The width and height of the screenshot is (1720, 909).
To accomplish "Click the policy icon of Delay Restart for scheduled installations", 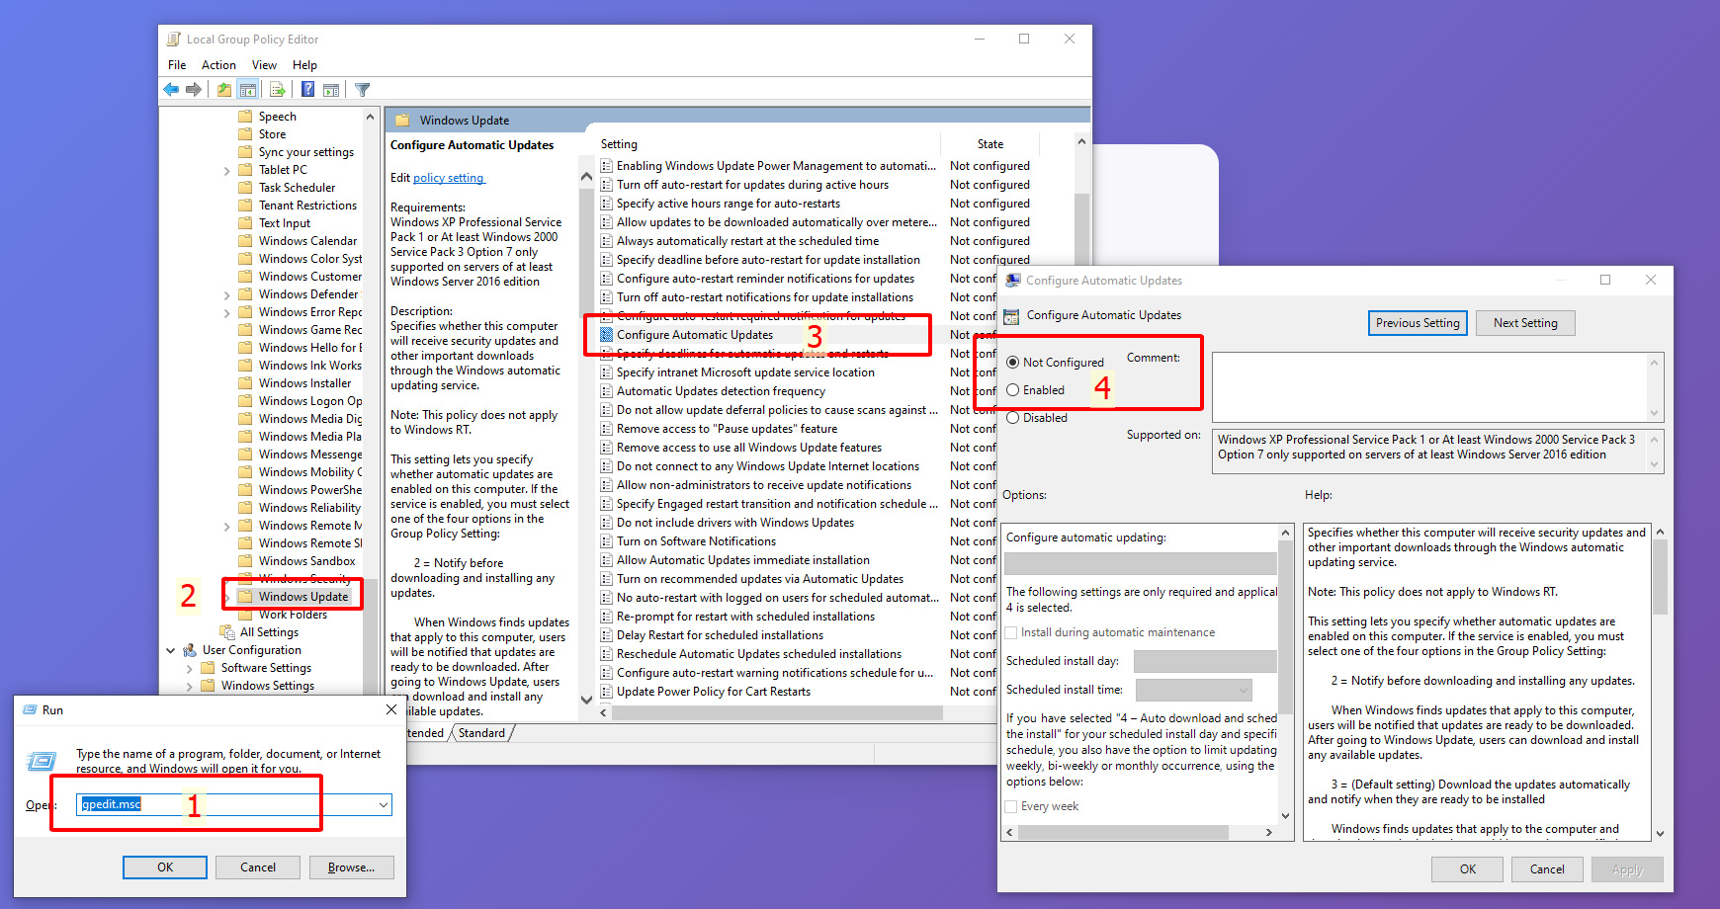I will [x=607, y=635].
